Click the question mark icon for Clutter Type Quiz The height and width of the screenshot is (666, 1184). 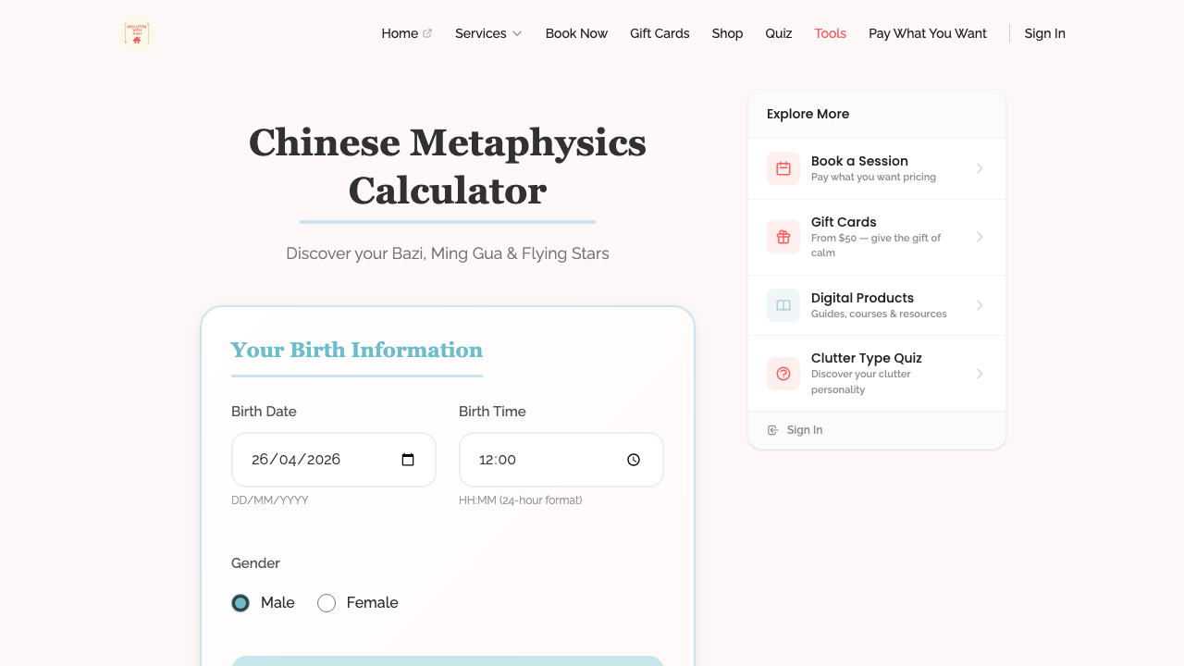point(783,373)
